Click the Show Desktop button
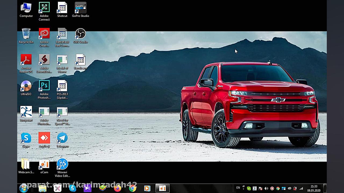The width and height of the screenshot is (344, 193). point(325,188)
